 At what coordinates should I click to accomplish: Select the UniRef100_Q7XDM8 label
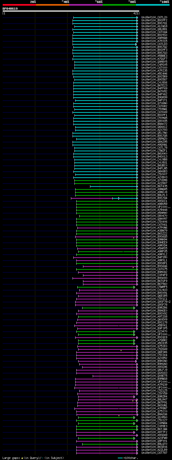tap(154, 180)
